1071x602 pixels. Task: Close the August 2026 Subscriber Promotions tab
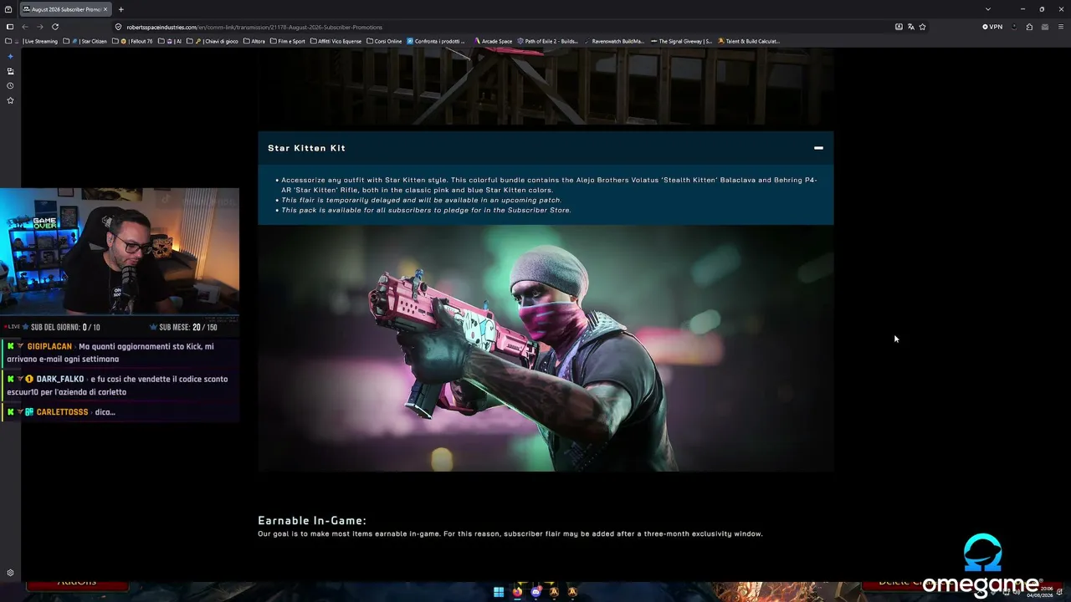tap(105, 9)
